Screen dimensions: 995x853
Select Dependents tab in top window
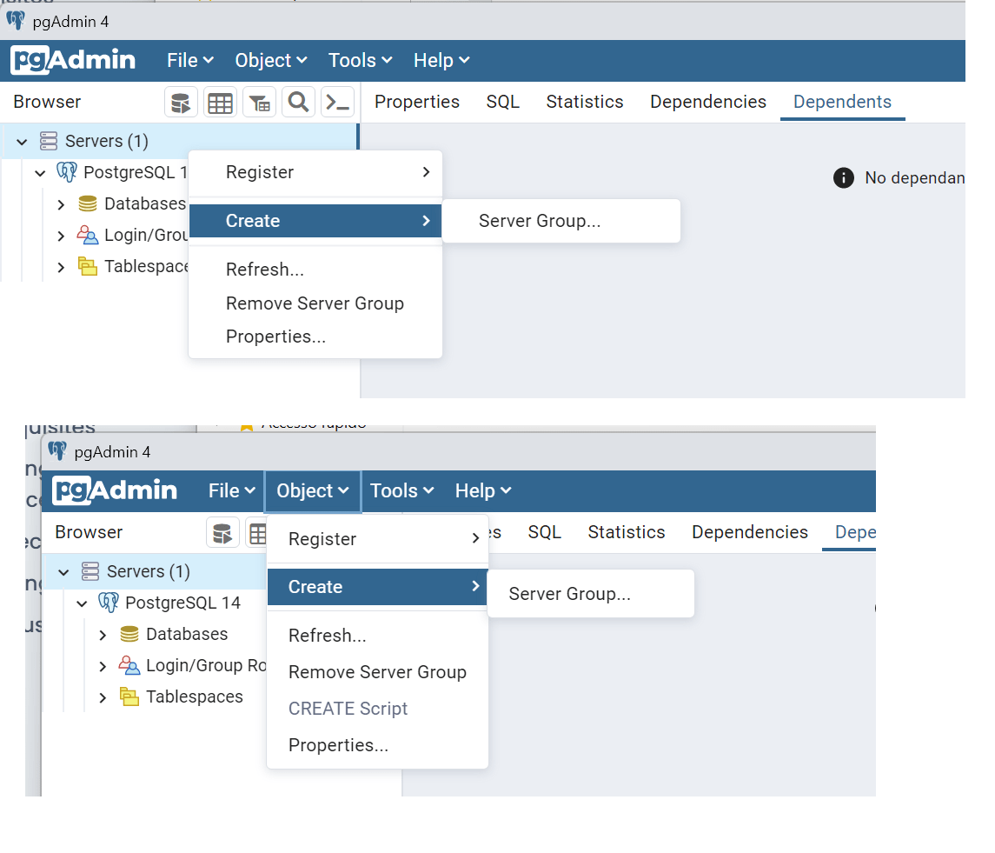click(842, 102)
